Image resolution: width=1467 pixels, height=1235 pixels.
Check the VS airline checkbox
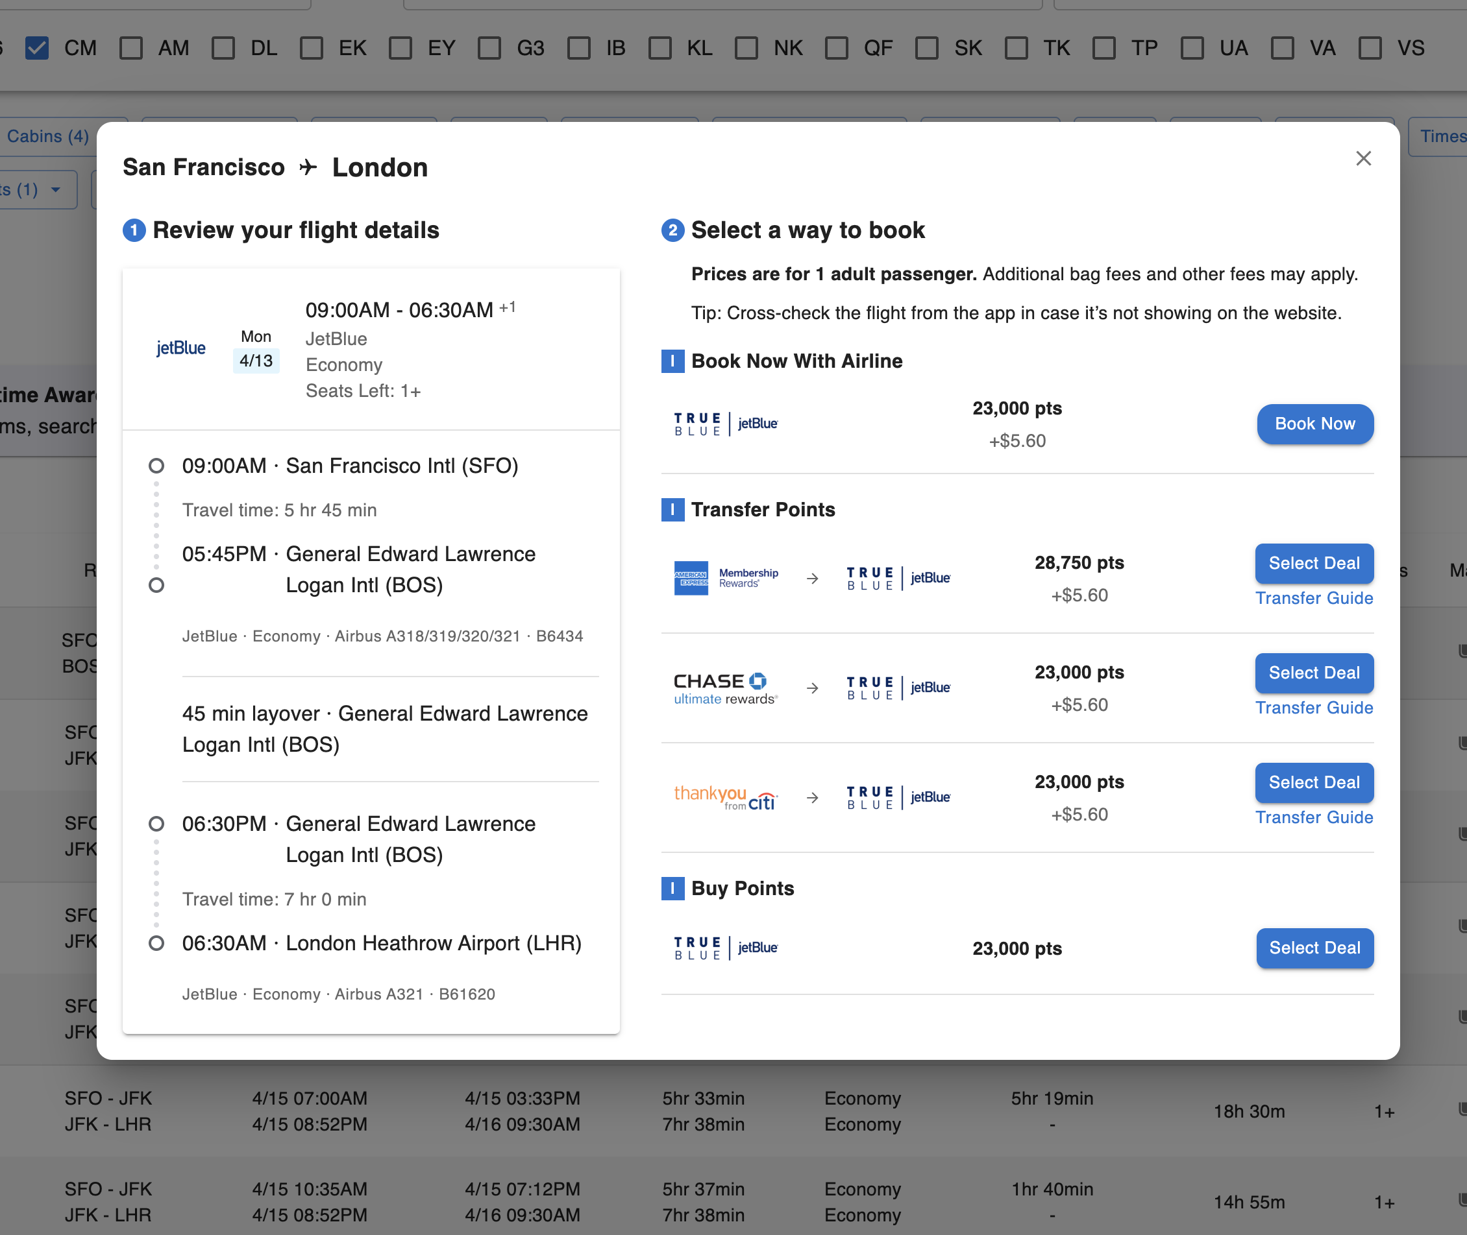(1370, 47)
